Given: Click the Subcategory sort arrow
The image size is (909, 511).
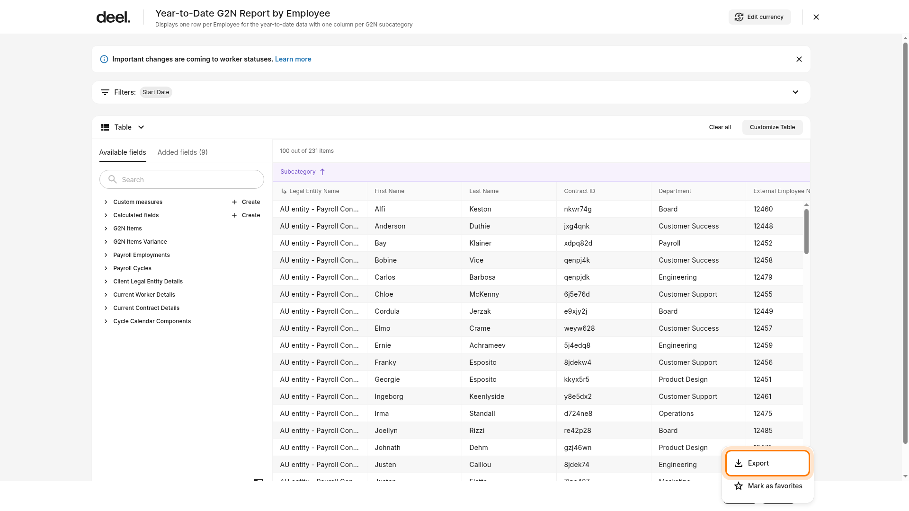Looking at the screenshot, I should pyautogui.click(x=322, y=172).
